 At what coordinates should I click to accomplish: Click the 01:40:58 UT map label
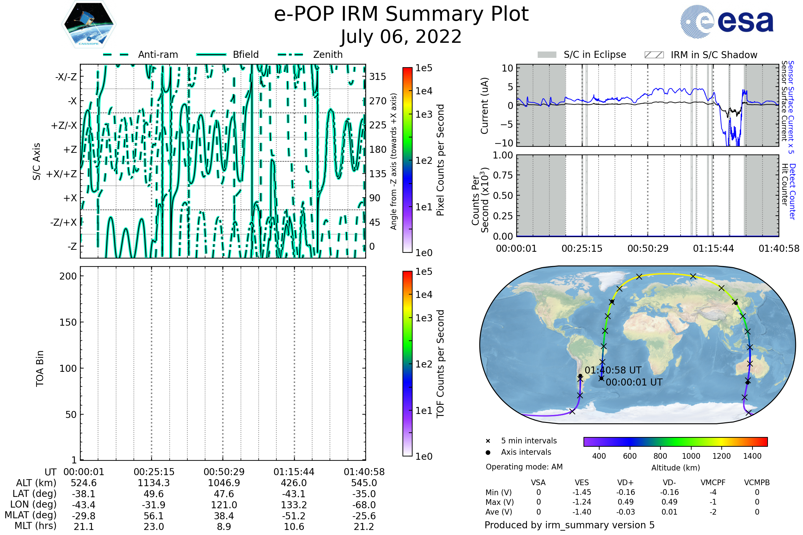pyautogui.click(x=613, y=370)
